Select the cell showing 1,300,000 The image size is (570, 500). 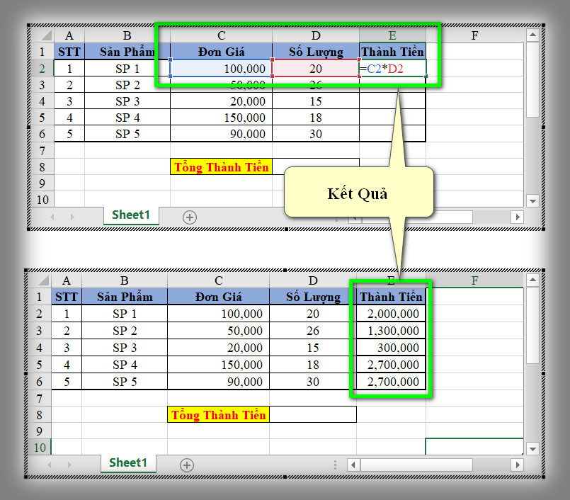[x=391, y=331]
